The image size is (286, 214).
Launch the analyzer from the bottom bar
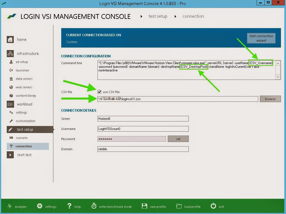pyautogui.click(x=17, y=206)
